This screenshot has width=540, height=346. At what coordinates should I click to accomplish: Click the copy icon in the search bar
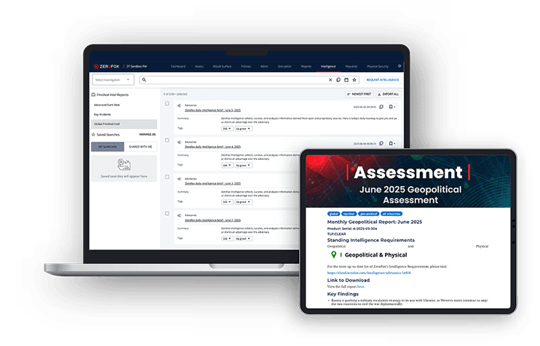338,80
